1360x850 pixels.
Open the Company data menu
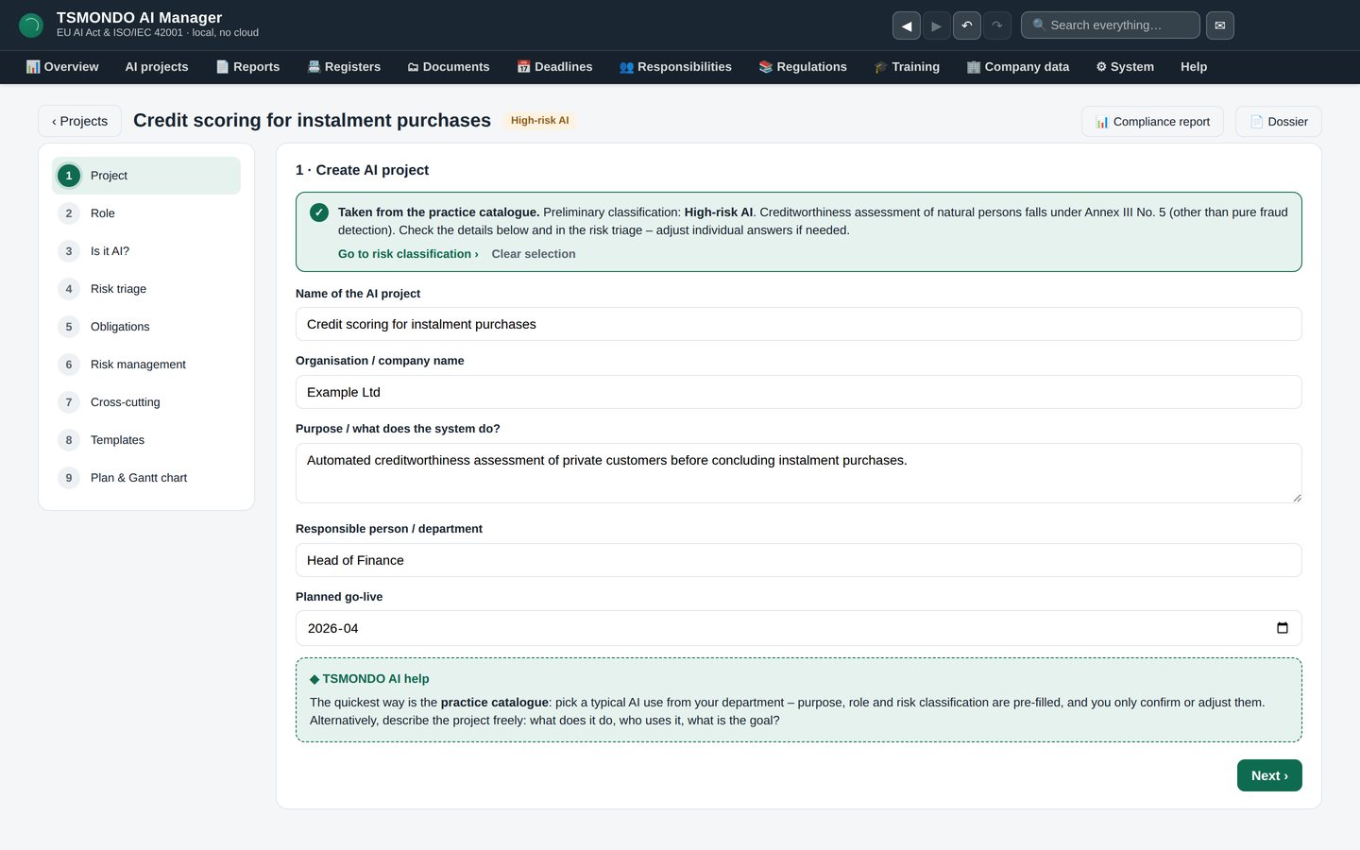[1018, 67]
